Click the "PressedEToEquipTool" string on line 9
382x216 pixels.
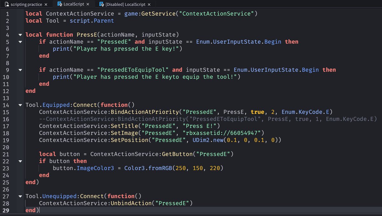pos(133,70)
